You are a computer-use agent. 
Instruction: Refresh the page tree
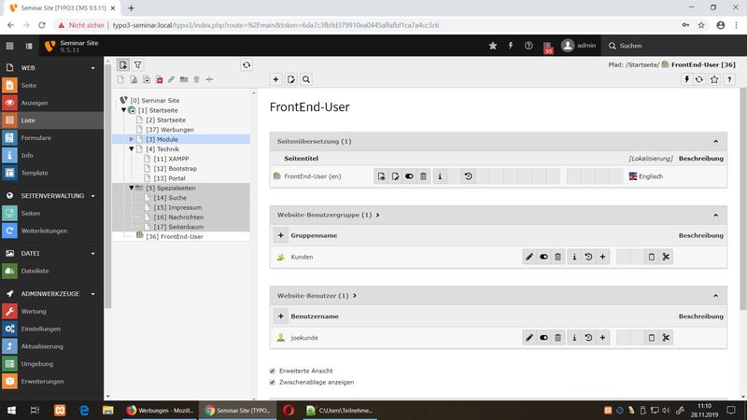pos(247,65)
